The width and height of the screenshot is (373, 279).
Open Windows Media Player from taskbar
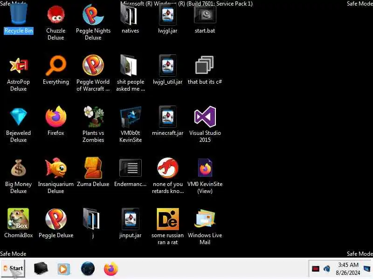point(63,269)
